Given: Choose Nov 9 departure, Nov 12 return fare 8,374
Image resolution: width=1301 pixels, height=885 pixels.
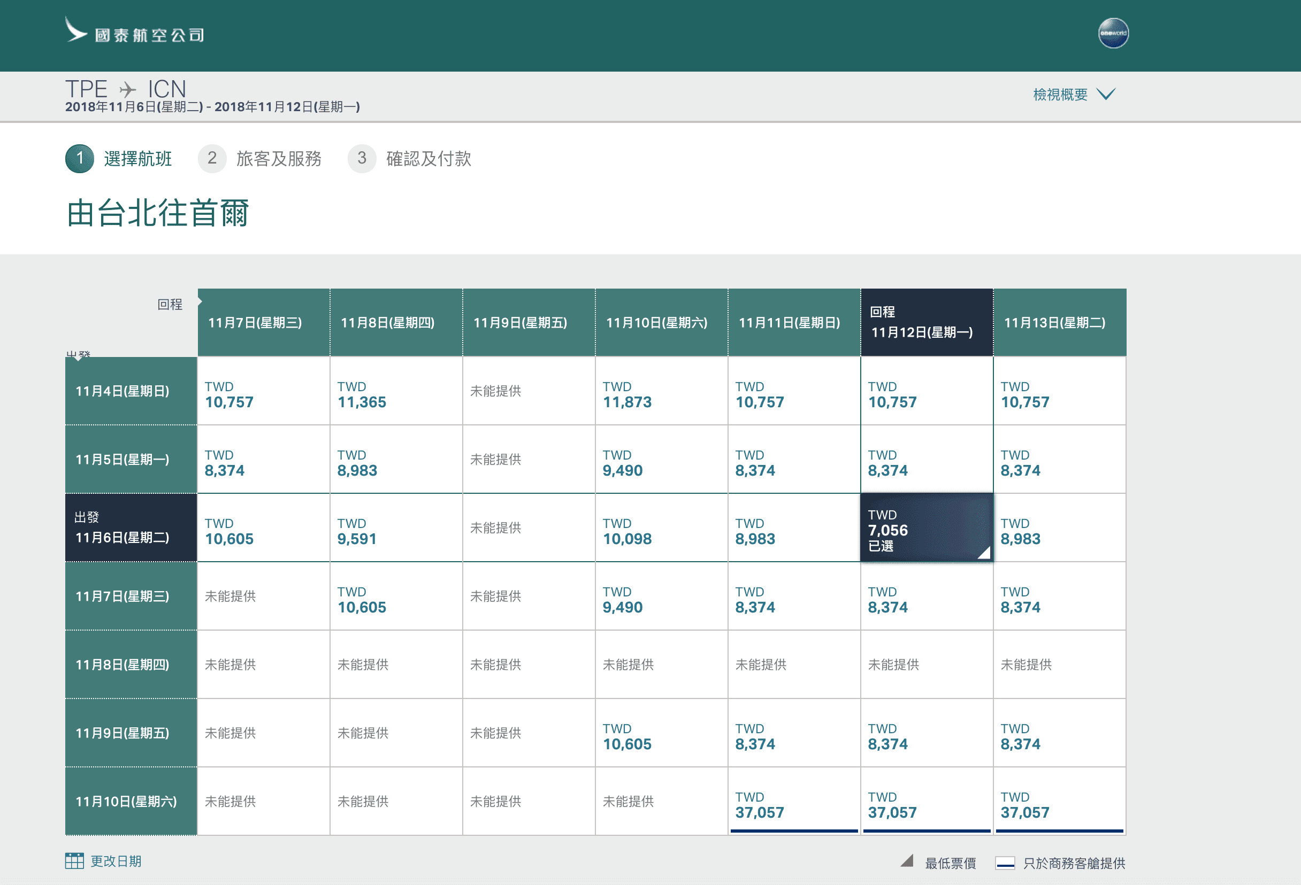Looking at the screenshot, I should pos(927,733).
